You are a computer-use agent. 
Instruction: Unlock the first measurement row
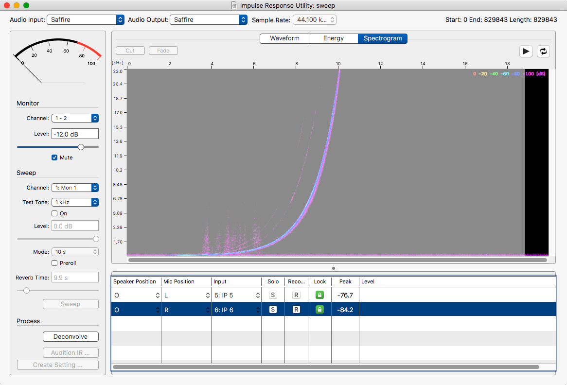point(319,295)
